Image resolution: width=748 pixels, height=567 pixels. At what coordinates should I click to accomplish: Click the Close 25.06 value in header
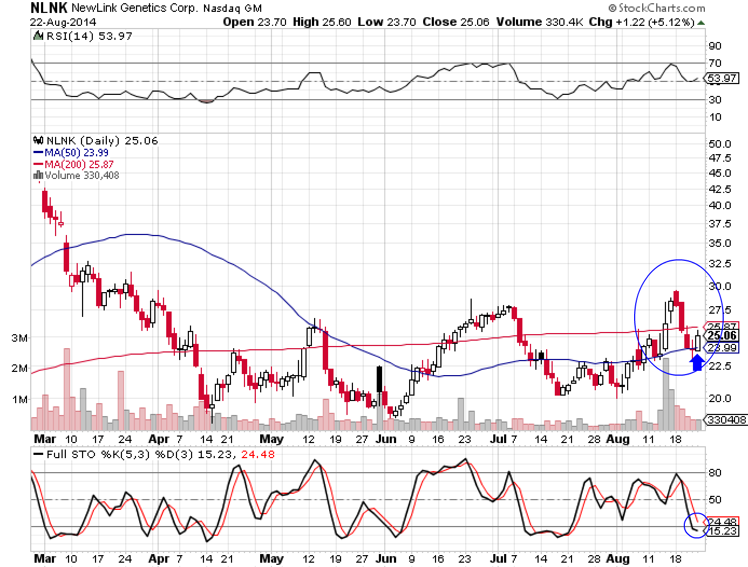(457, 22)
